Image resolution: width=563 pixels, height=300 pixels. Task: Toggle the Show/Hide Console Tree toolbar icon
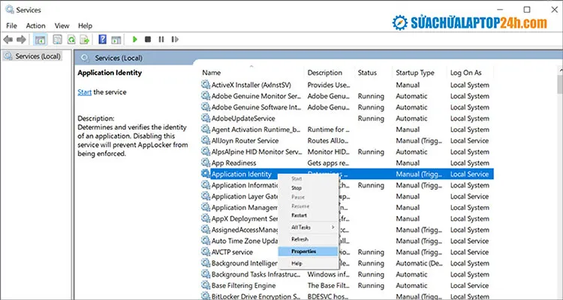click(x=41, y=39)
